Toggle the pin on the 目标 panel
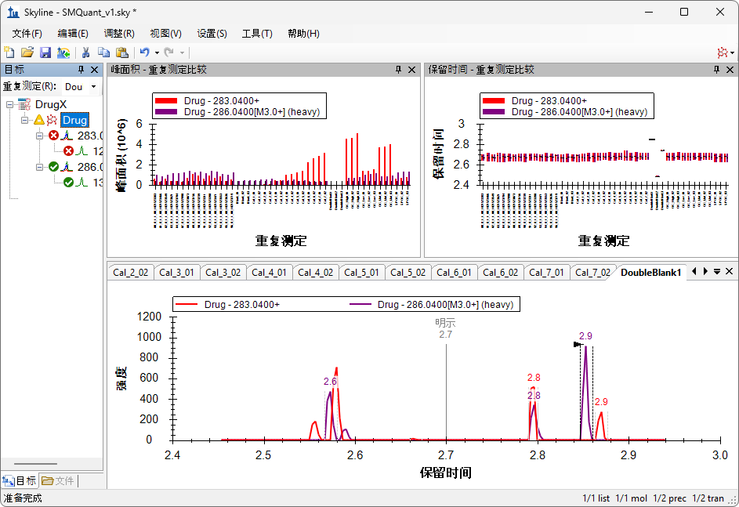 pos(81,70)
